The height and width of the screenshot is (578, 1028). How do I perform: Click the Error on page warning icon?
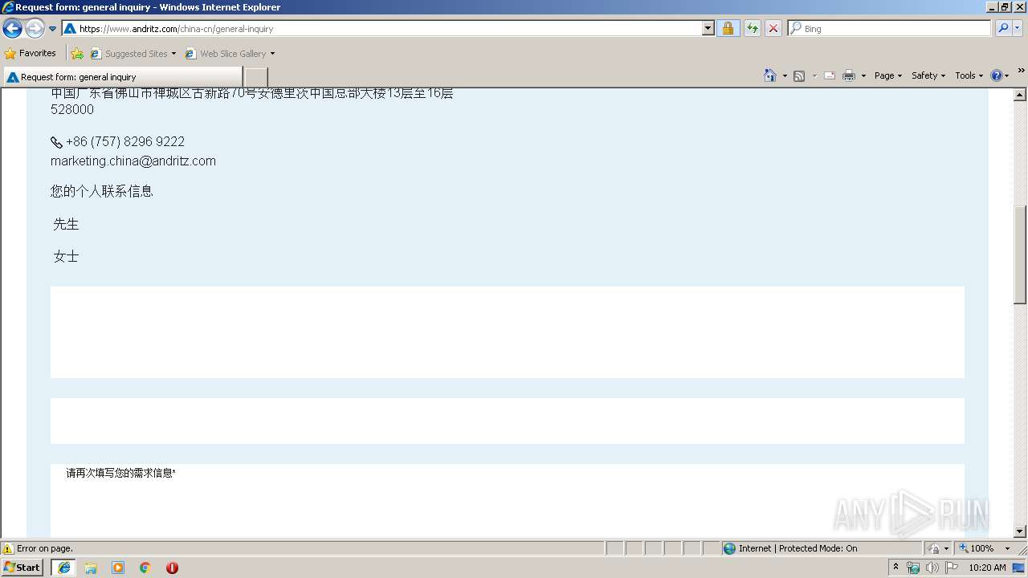pos(8,548)
